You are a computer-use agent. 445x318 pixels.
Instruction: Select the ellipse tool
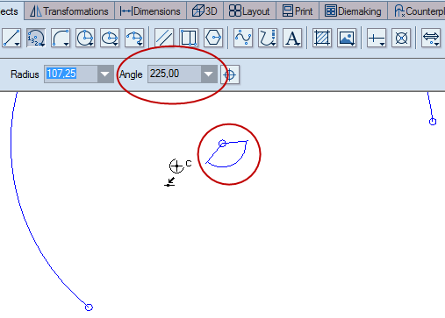coord(110,38)
